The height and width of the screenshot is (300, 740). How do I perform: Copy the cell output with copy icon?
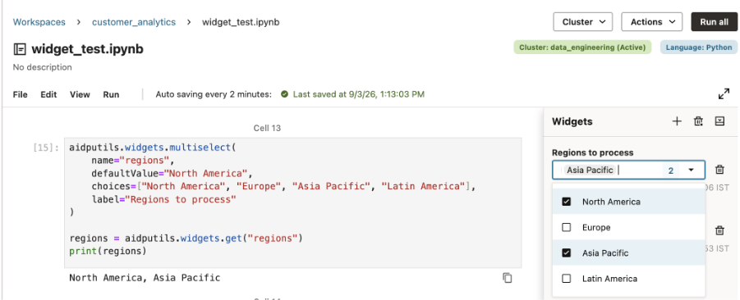508,278
